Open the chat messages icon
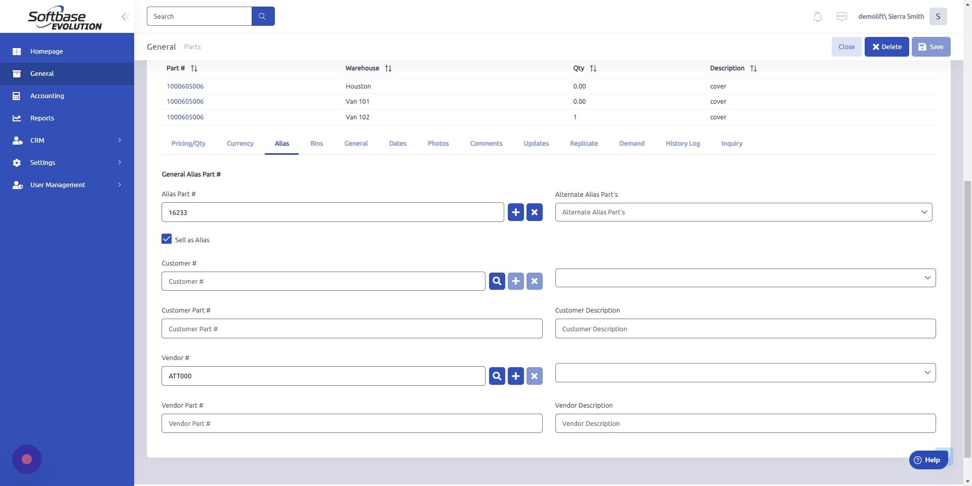972x486 pixels. coord(842,17)
